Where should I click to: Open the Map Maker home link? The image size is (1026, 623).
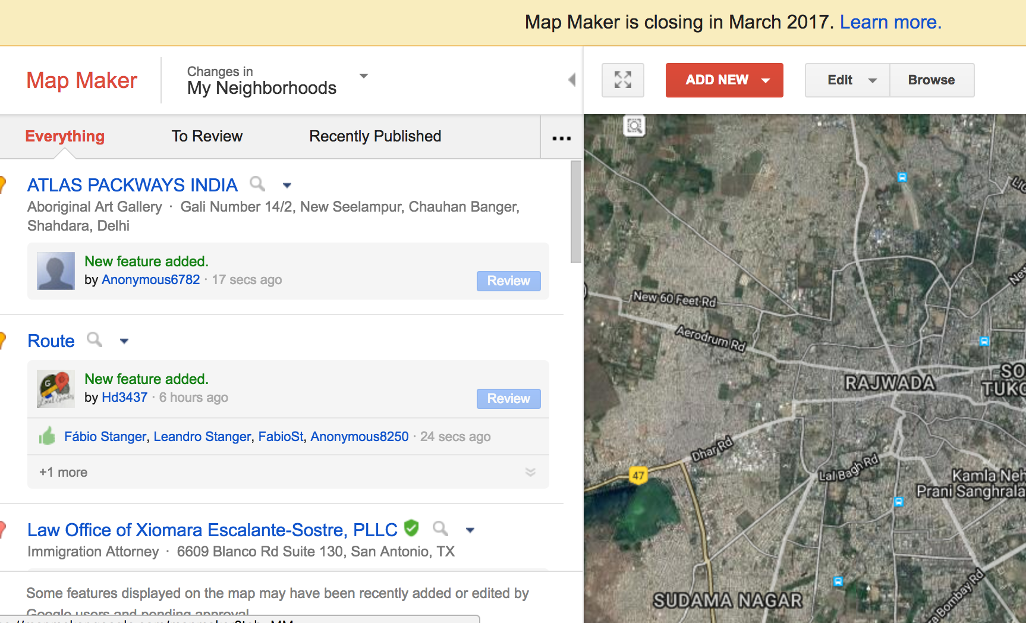tap(81, 80)
